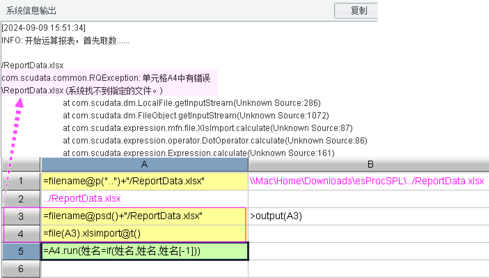Select cell A4 with the xlsimport@t formula
This screenshot has height=278, width=489.
[144, 233]
